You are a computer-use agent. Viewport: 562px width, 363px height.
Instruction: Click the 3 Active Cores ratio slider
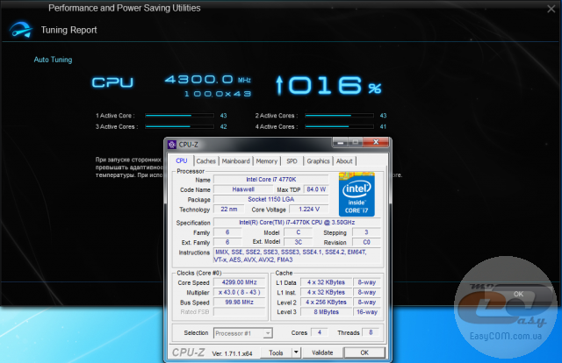click(x=179, y=127)
